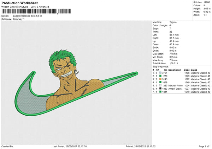Select the Natural White swatch beside 283
This screenshot has width=212, height=149.
tap(160, 85)
